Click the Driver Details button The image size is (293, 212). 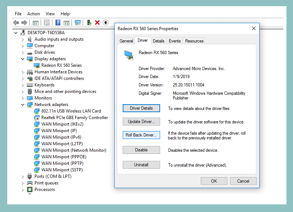[x=141, y=108]
